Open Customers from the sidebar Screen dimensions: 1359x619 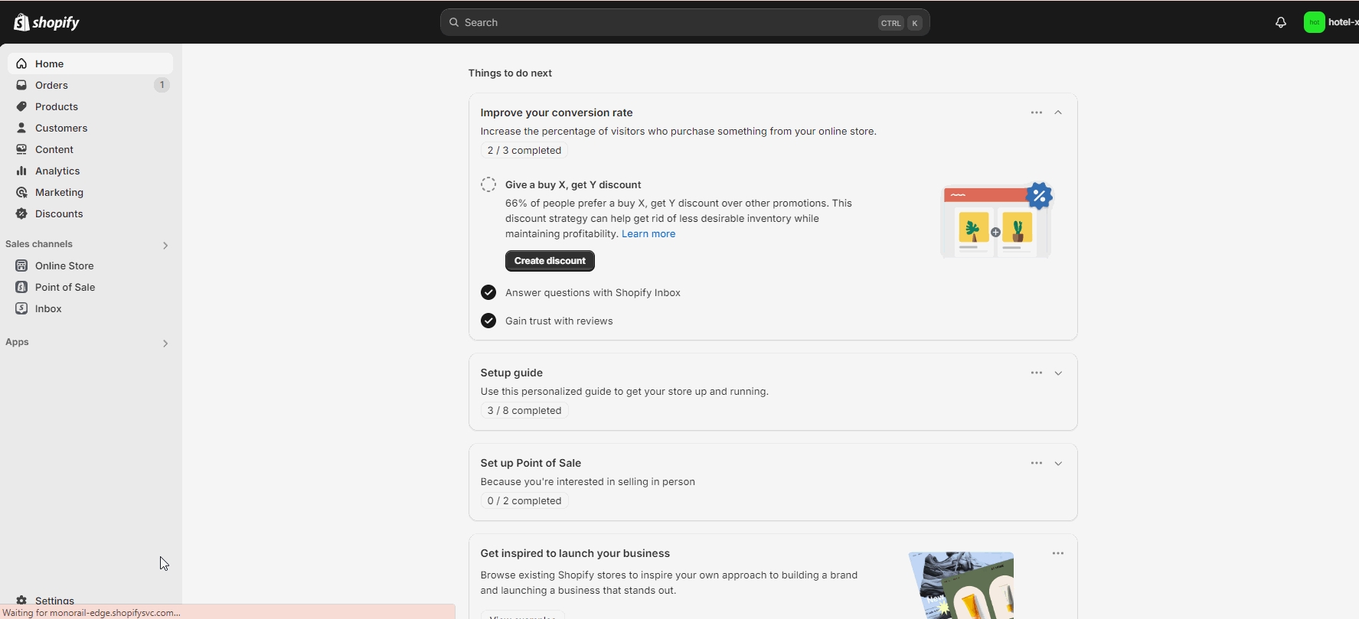pyautogui.click(x=61, y=128)
